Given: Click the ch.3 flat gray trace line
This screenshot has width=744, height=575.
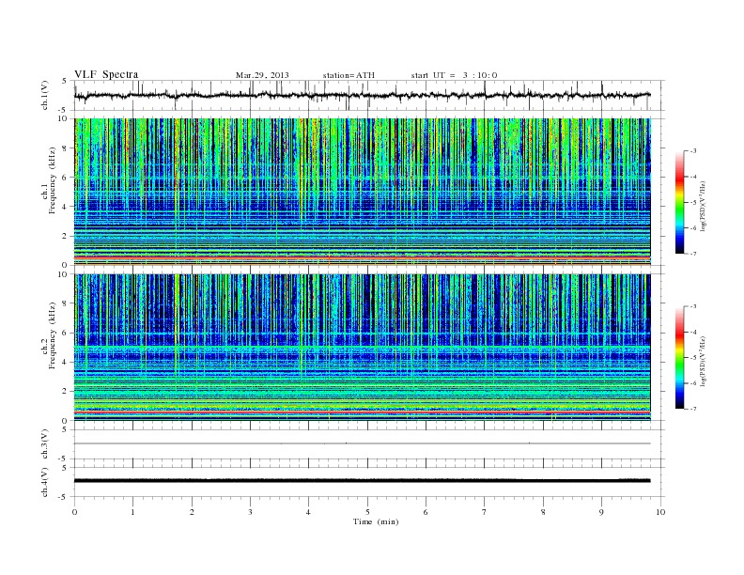Looking at the screenshot, I should [x=362, y=443].
